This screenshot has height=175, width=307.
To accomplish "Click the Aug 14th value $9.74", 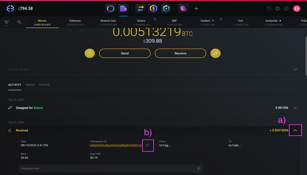I will coord(94,157).
